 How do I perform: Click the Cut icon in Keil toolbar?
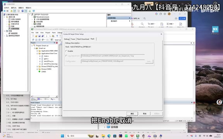[x=46, y=36]
